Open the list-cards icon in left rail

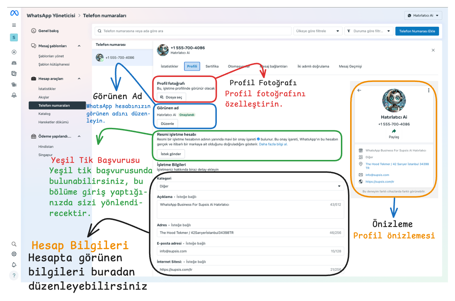tap(14, 85)
